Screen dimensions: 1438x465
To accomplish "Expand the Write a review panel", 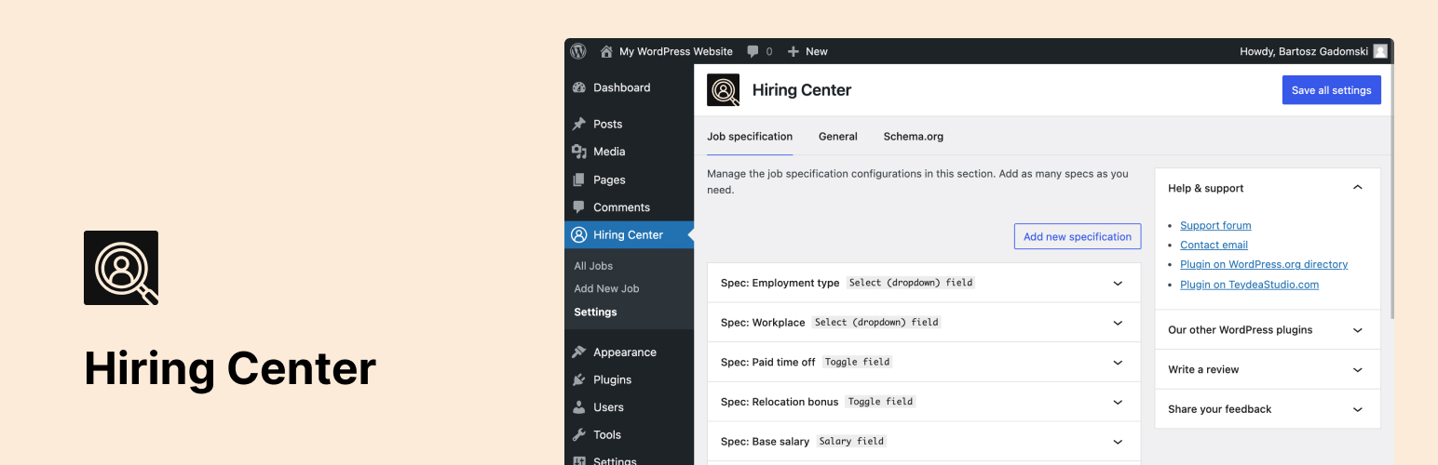I will [1268, 369].
